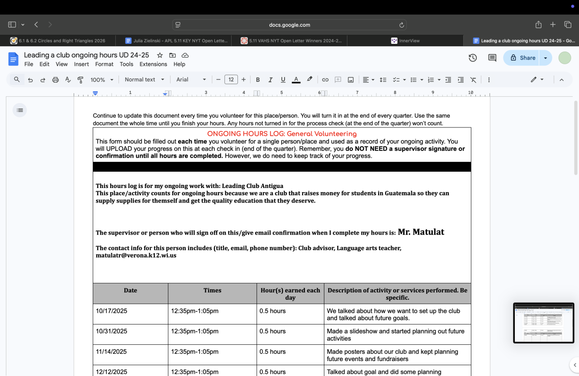Click the Share button
The height and width of the screenshot is (376, 579).
[x=522, y=58]
